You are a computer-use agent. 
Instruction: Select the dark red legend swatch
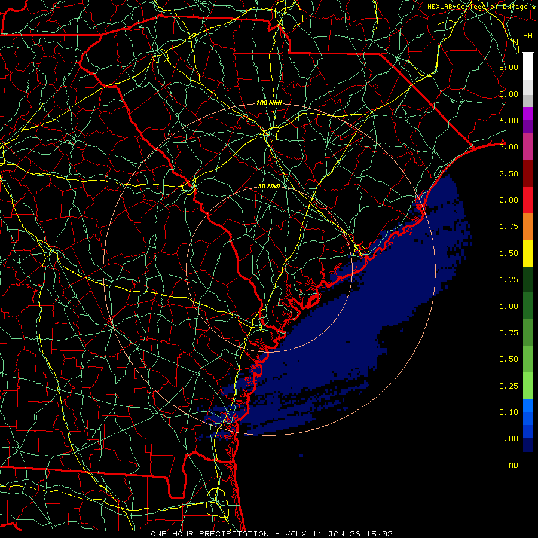(x=528, y=173)
